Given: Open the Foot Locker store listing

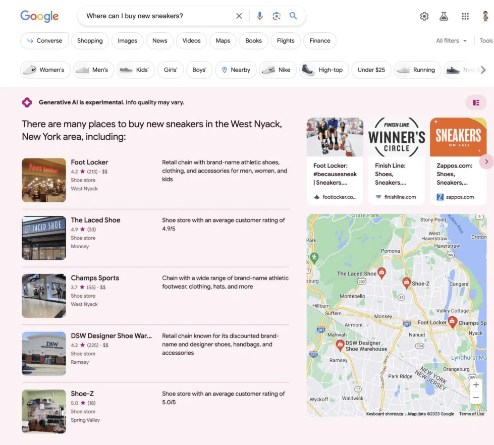Looking at the screenshot, I should [x=89, y=162].
